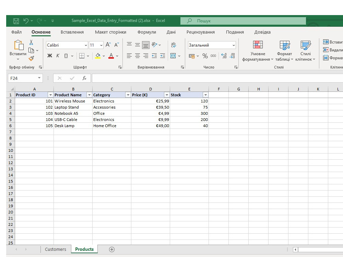Click the Paste clipboard icon

tap(19, 45)
